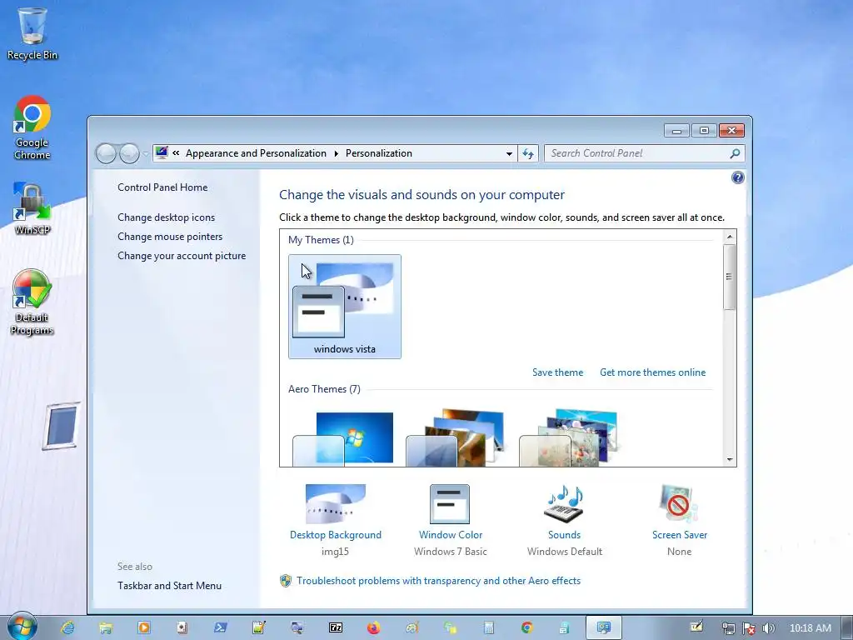Open the recent pages dropdown arrow
The width and height of the screenshot is (853, 640).
click(145, 153)
